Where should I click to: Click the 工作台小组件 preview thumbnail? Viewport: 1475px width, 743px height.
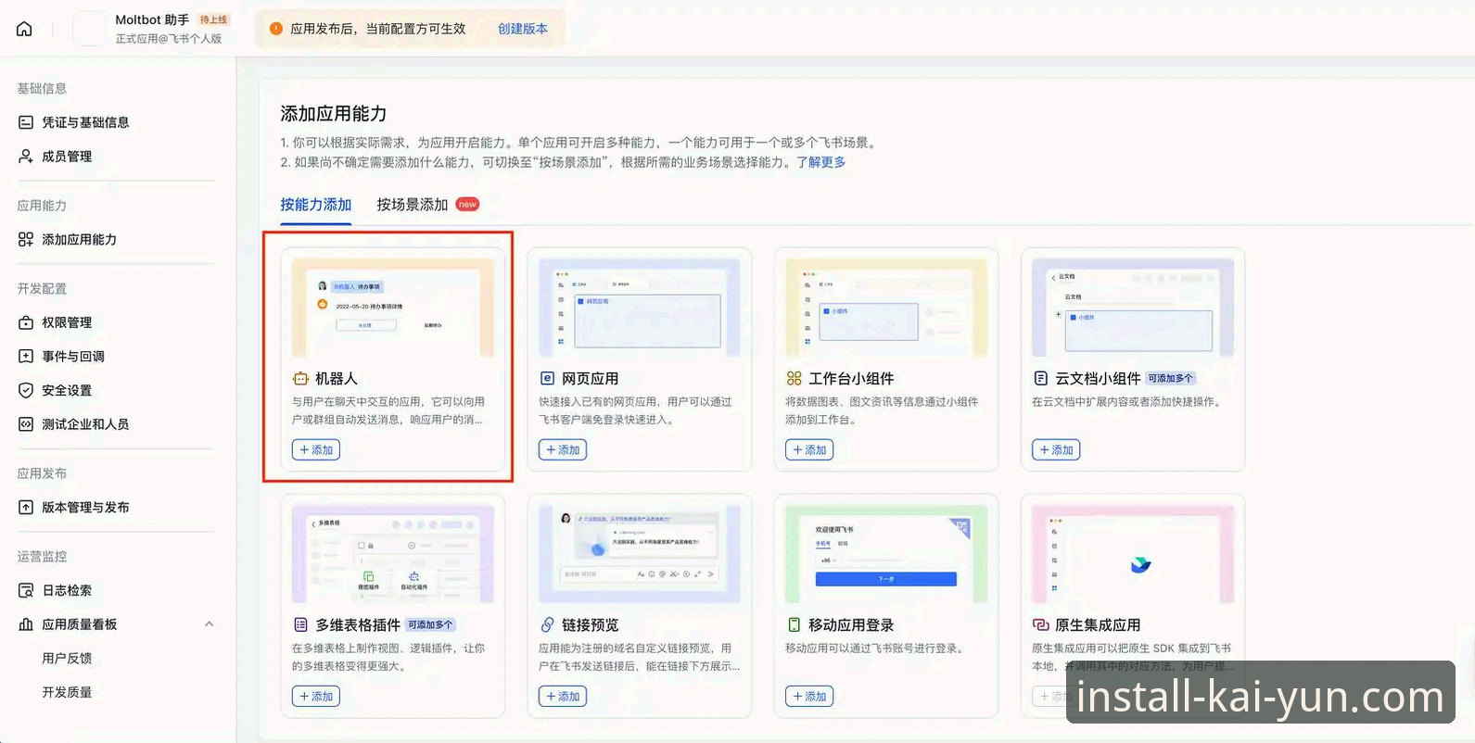tap(886, 308)
